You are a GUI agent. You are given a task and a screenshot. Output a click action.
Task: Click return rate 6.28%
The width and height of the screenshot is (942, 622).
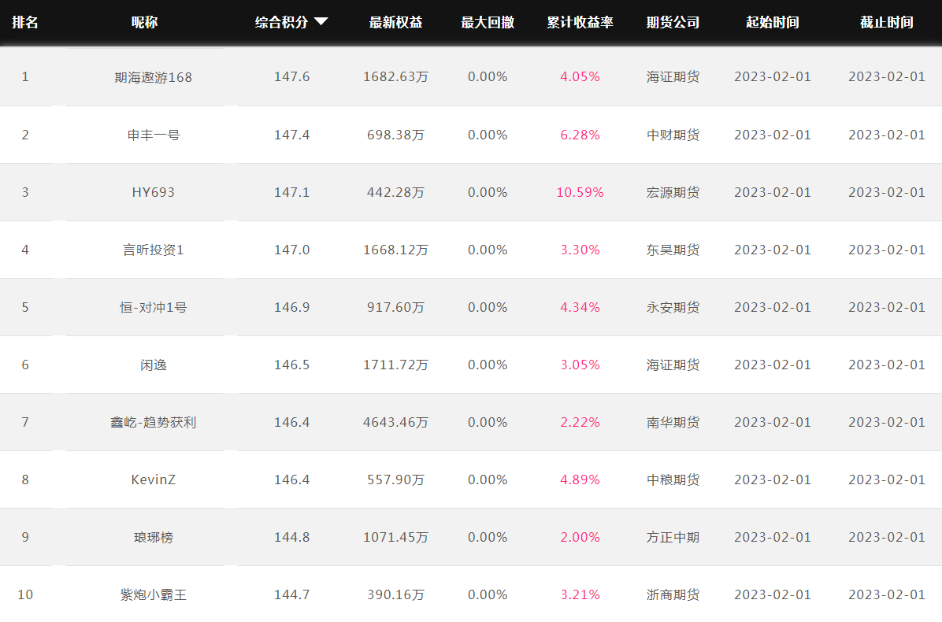pyautogui.click(x=580, y=135)
